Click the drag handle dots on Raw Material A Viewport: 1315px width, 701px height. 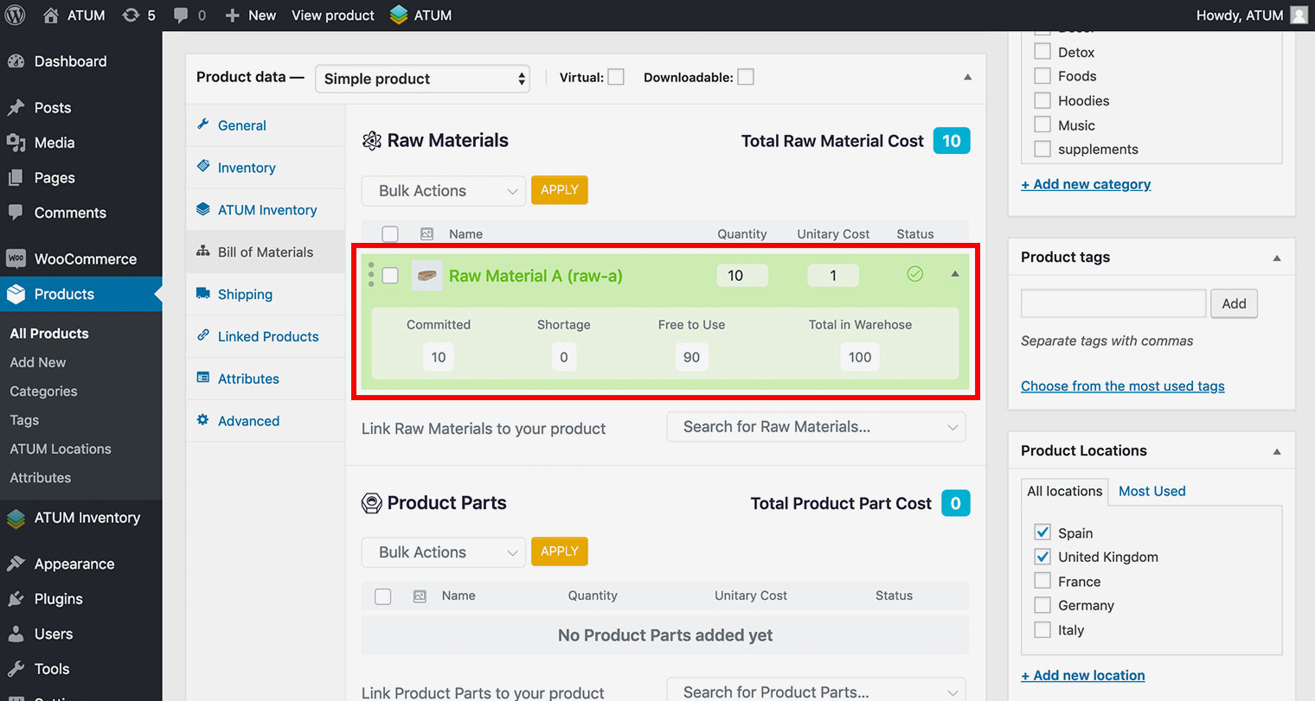point(371,274)
